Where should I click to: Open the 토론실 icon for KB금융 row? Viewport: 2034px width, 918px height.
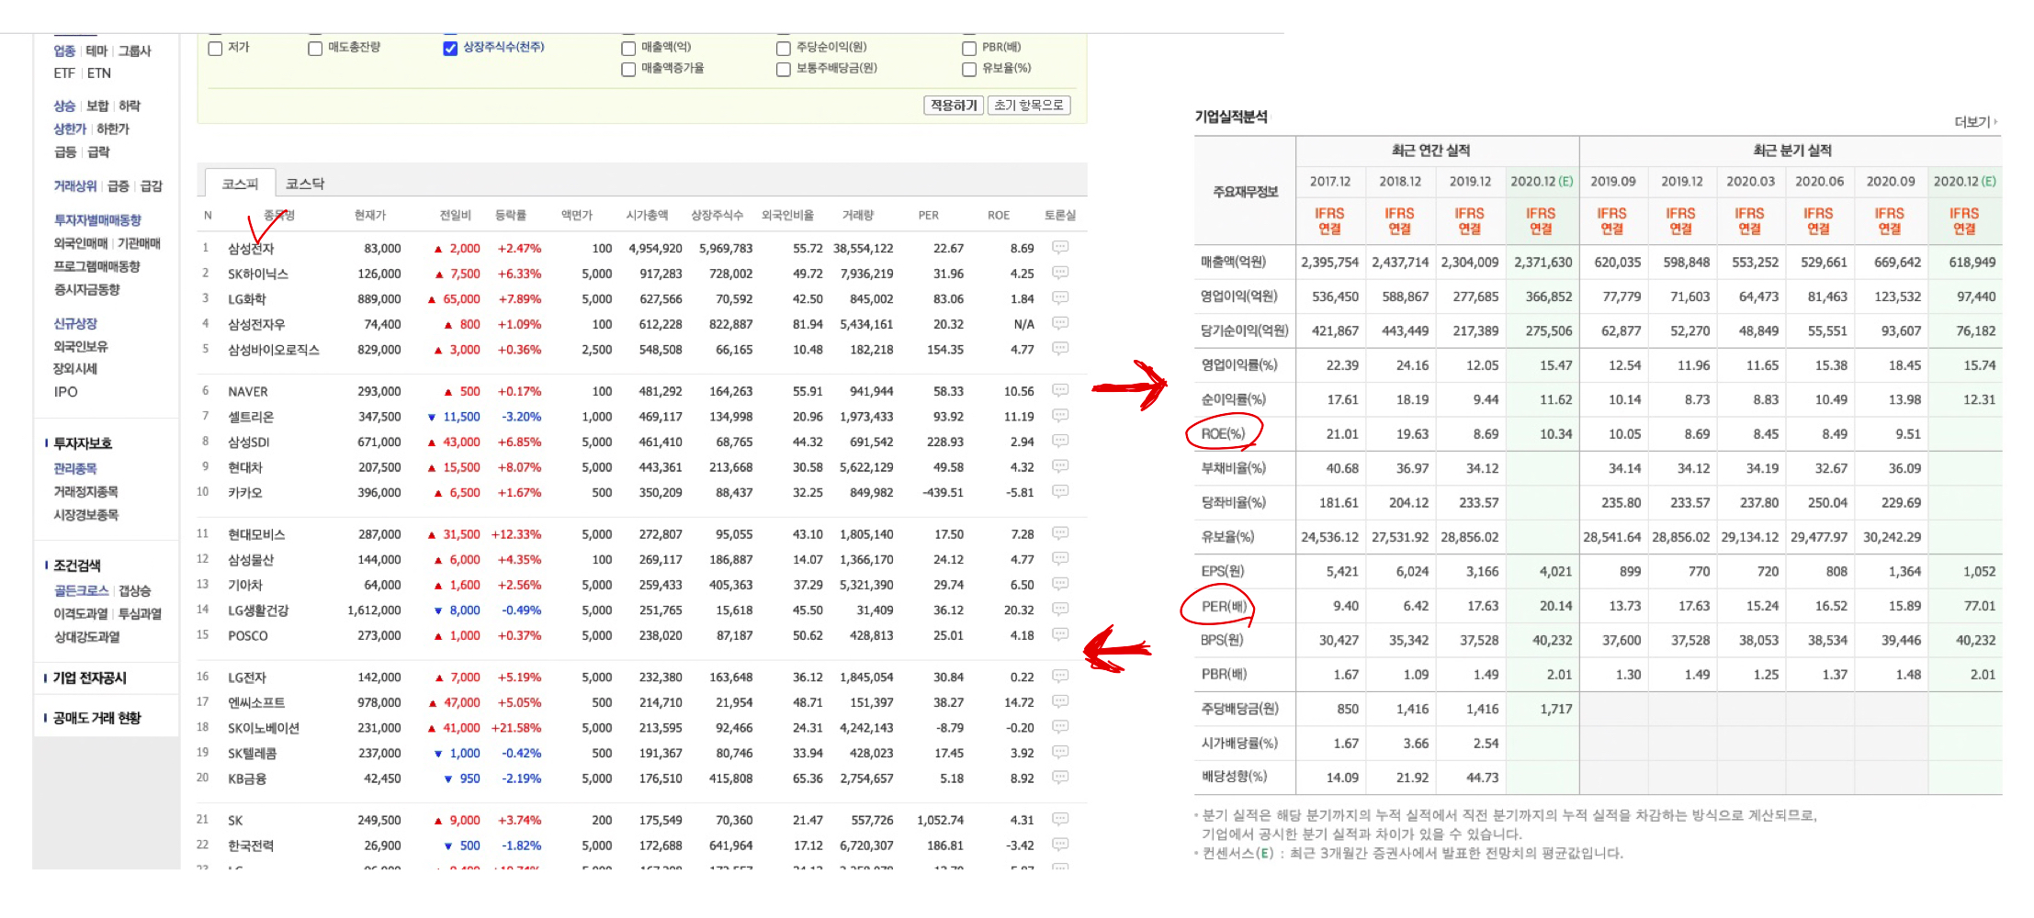tap(1059, 778)
